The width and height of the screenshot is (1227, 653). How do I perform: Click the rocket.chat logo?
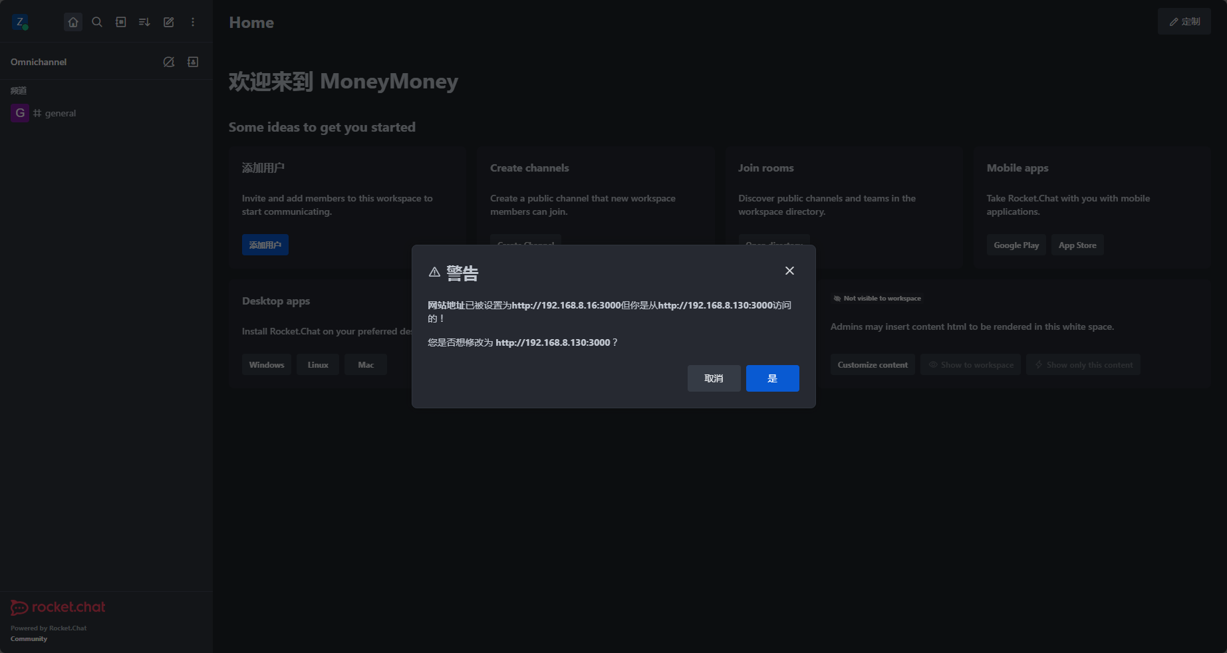click(x=58, y=607)
